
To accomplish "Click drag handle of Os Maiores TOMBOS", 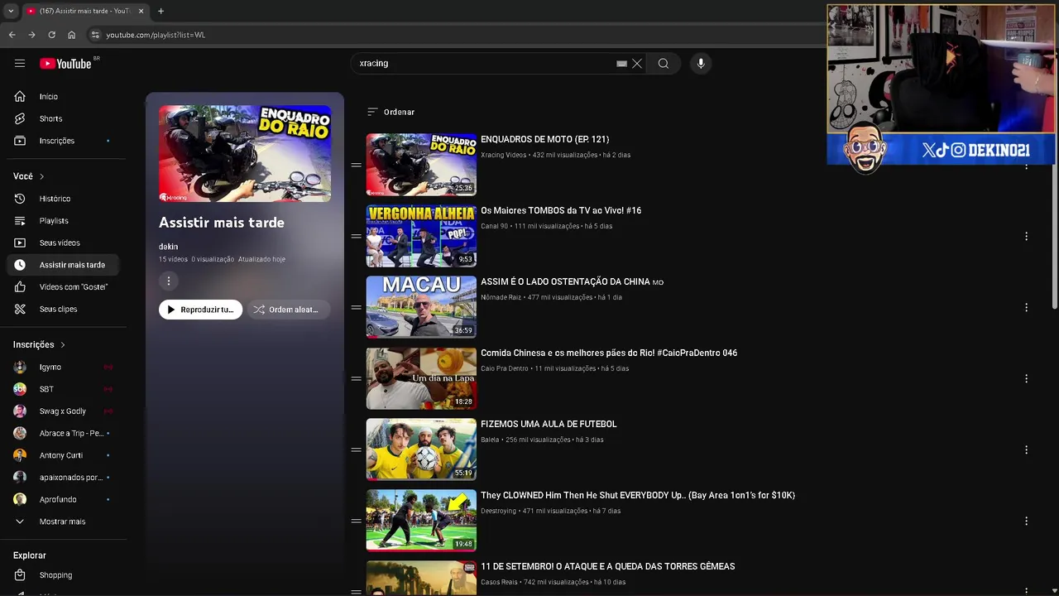I will tap(356, 236).
